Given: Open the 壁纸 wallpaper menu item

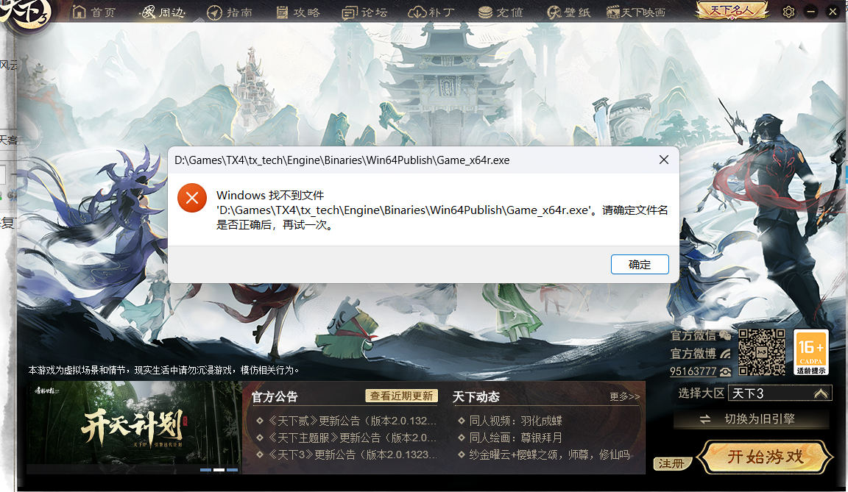Looking at the screenshot, I should tap(566, 13).
